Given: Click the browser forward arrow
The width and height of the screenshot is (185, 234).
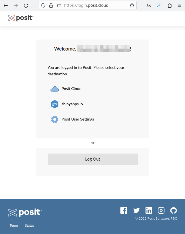Looking at the screenshot, I should point(16,6).
